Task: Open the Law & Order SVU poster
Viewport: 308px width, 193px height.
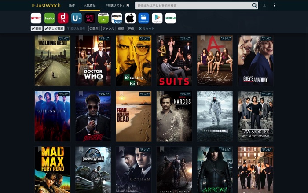Action: point(255,116)
